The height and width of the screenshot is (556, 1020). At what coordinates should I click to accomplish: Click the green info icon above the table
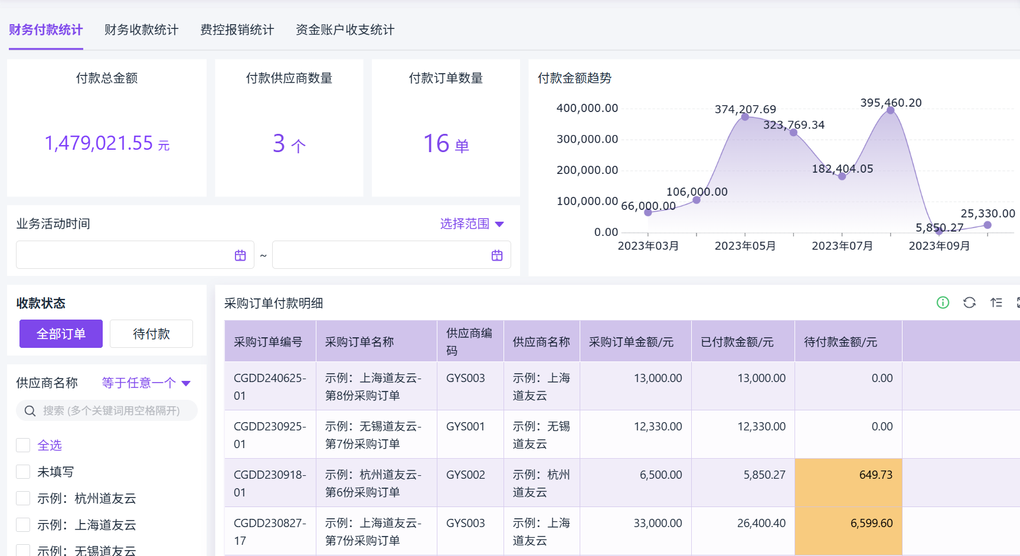pyautogui.click(x=943, y=302)
